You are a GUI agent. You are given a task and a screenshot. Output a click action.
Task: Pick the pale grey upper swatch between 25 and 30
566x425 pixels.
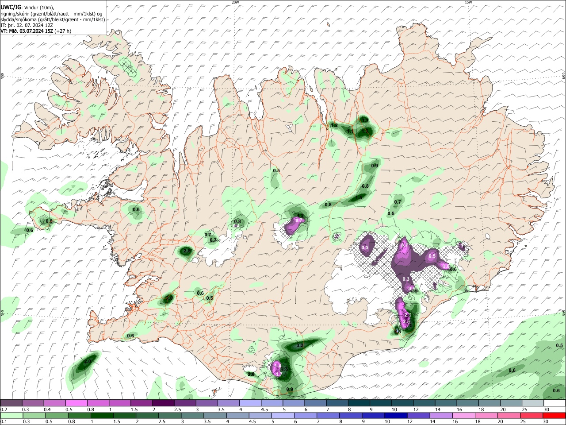(x=532, y=403)
